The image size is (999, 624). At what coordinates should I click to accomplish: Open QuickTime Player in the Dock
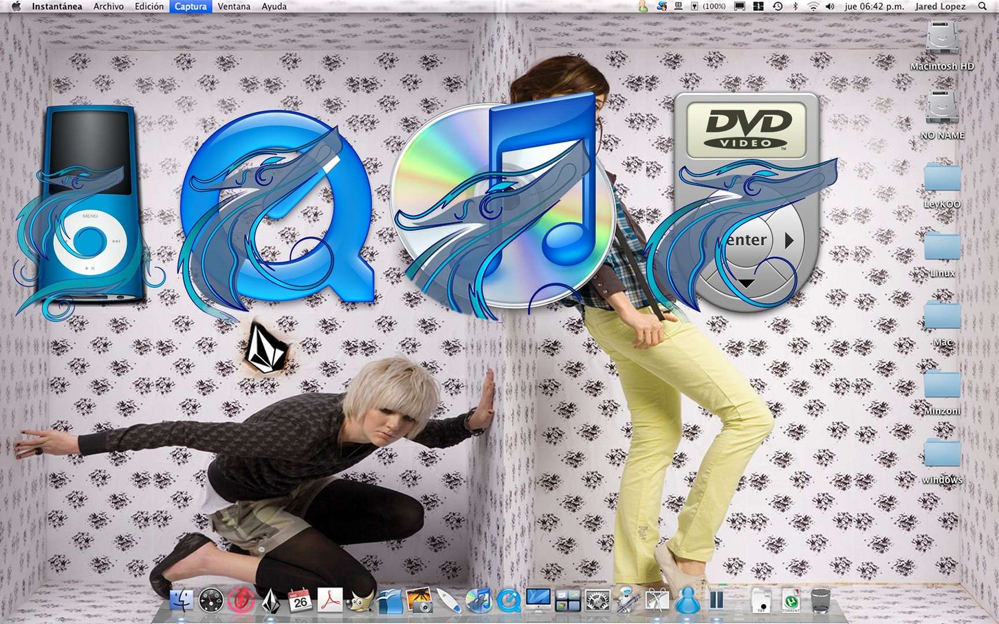[x=509, y=601]
